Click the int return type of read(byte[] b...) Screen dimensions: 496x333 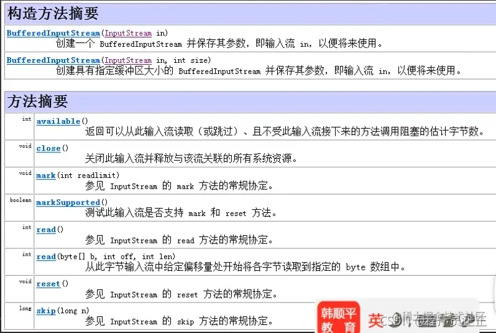27,254
